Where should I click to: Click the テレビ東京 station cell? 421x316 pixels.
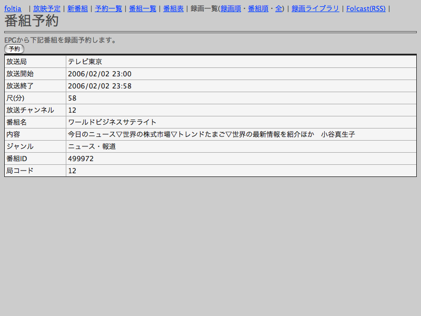click(85, 62)
